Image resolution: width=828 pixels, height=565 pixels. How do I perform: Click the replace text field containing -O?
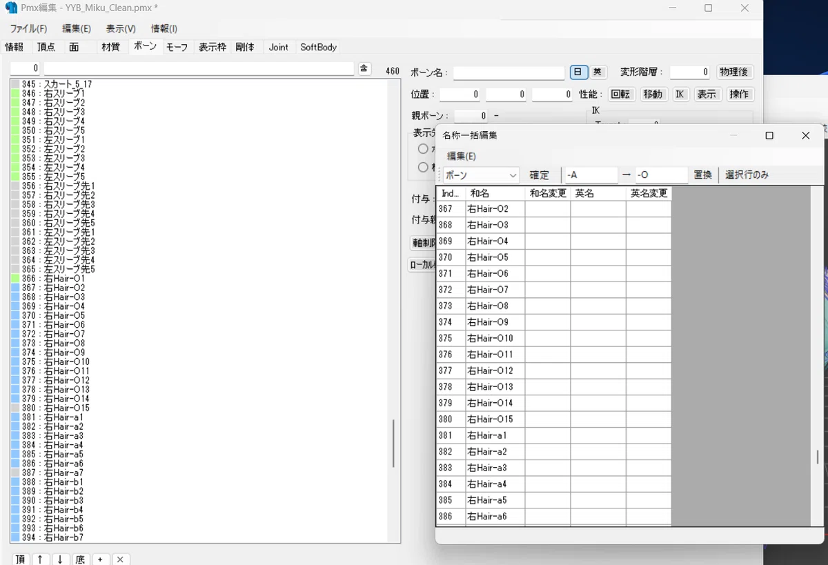(661, 175)
